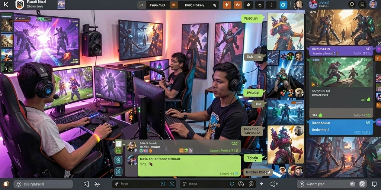381x190 pixels.
Task: Click the green 'Pineaum' speech bubble
Action: (252, 19)
